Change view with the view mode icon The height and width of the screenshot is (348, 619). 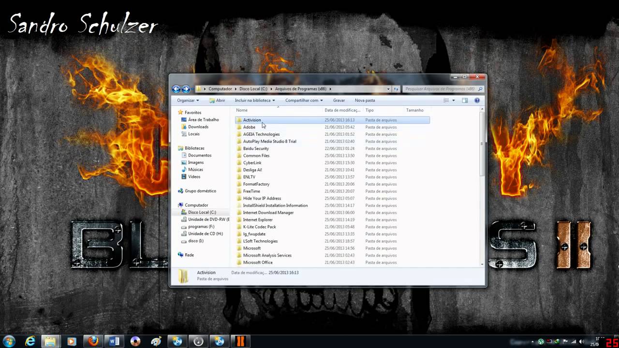tap(446, 101)
